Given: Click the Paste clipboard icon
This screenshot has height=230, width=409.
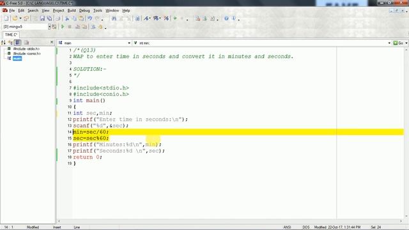Looking at the screenshot, I should [81, 19].
